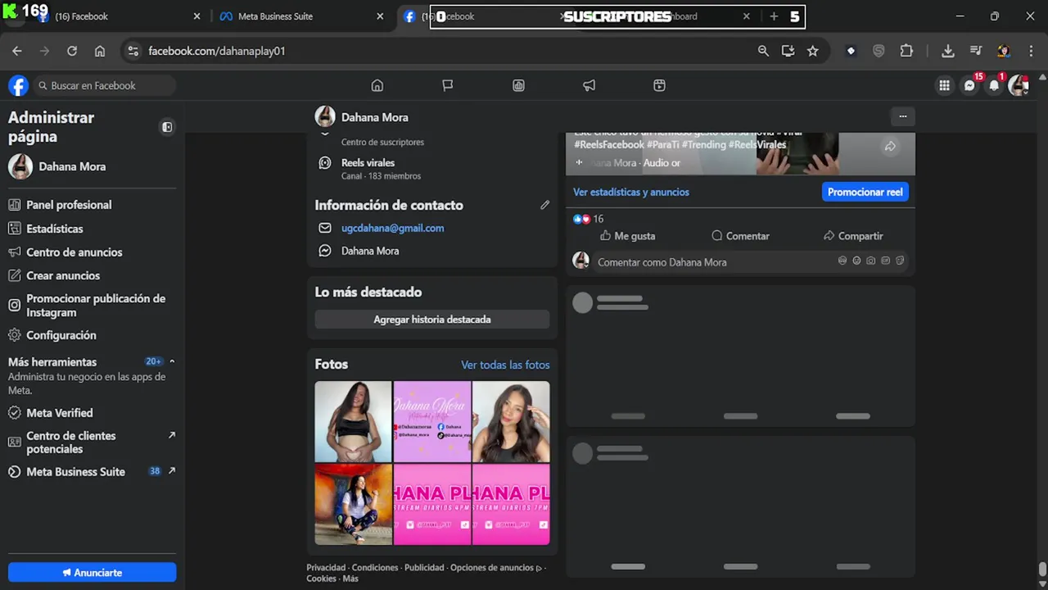Open Chrome downloads icon
1048x590 pixels.
947,51
